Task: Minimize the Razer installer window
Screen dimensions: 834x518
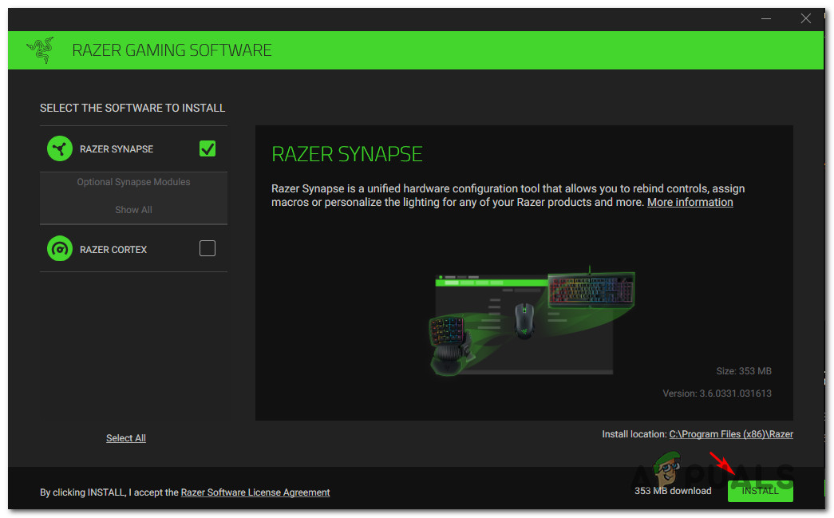Action: (x=766, y=18)
